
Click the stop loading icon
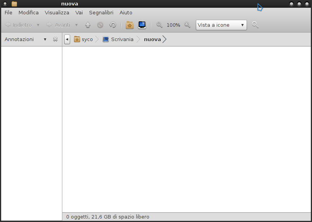(100, 25)
